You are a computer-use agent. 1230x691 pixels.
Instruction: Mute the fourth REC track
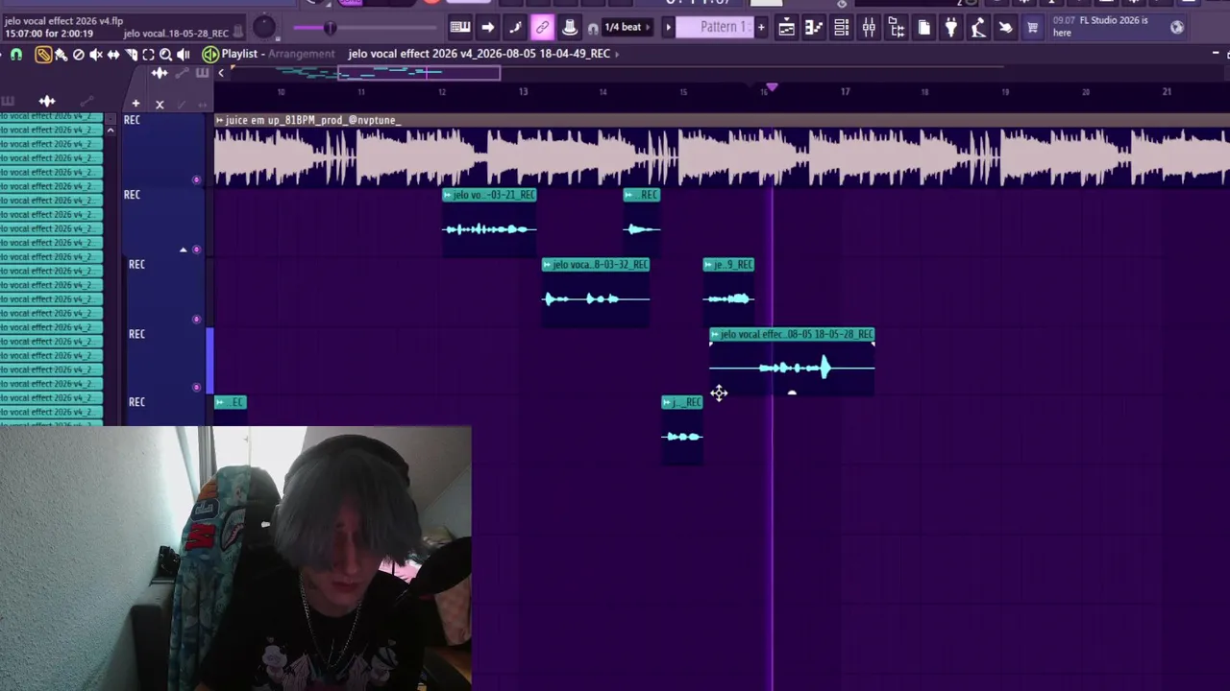[x=196, y=388]
